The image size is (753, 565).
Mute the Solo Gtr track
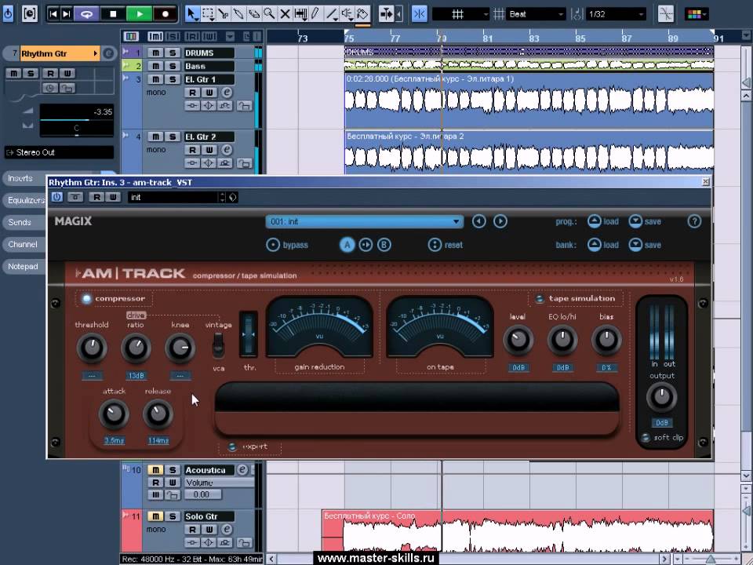(x=155, y=516)
